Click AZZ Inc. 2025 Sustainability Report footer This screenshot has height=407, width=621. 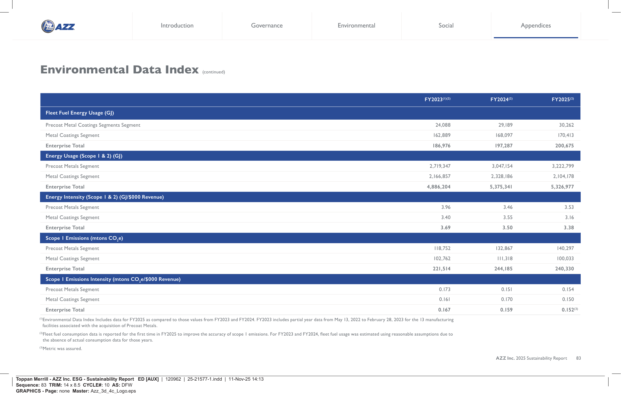531,358
